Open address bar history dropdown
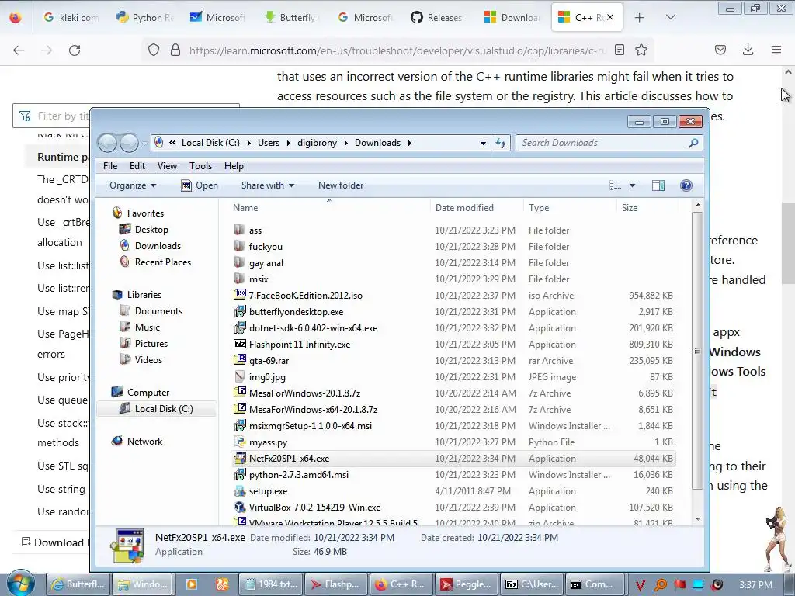Viewport: 795px width, 596px height. pos(483,143)
